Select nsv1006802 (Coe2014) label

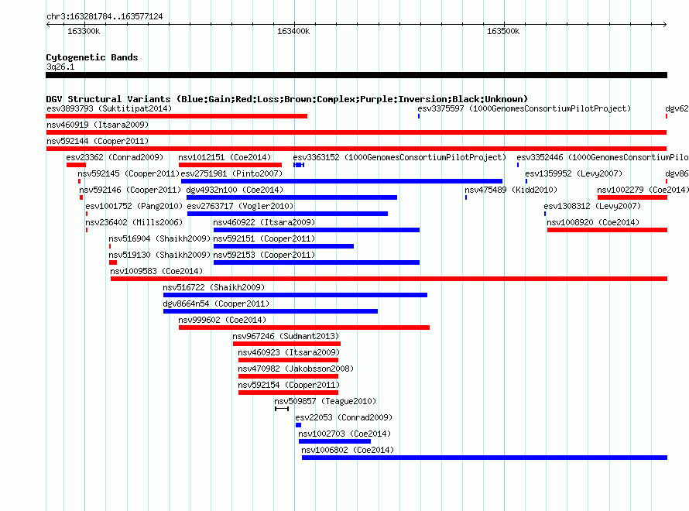click(348, 450)
